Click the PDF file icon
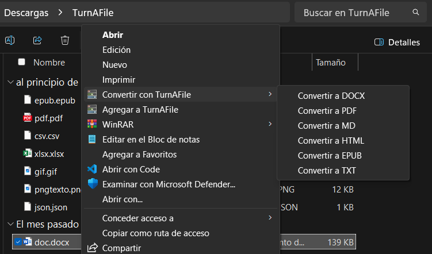 [27, 118]
